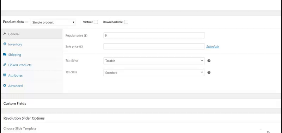Click the Linked Products chain icon
This screenshot has height=133, width=282.
(5, 65)
